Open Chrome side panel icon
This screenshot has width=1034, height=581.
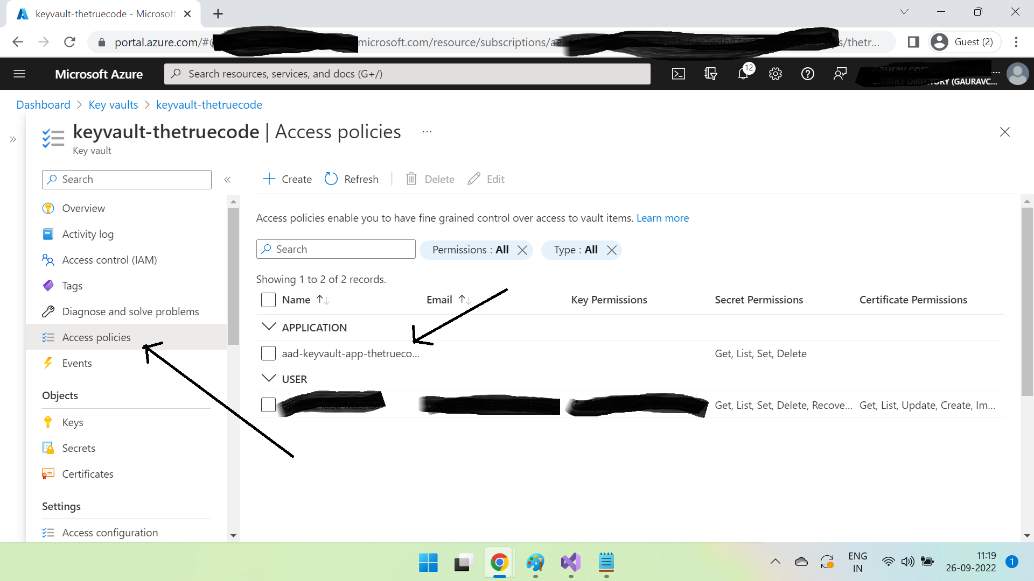[913, 42]
